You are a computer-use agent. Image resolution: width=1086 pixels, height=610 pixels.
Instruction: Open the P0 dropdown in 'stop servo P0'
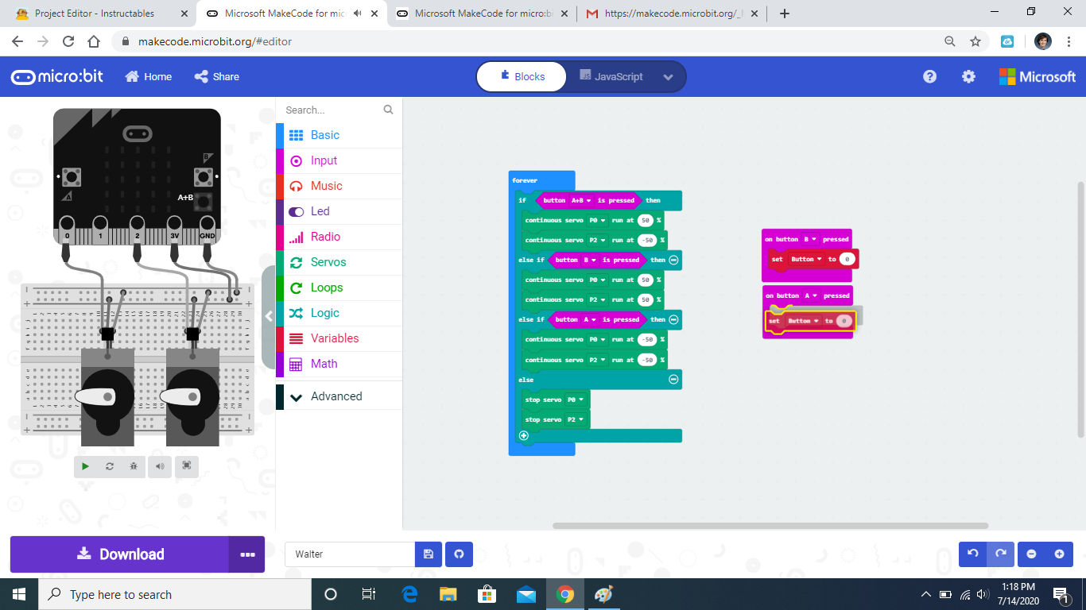(x=576, y=400)
